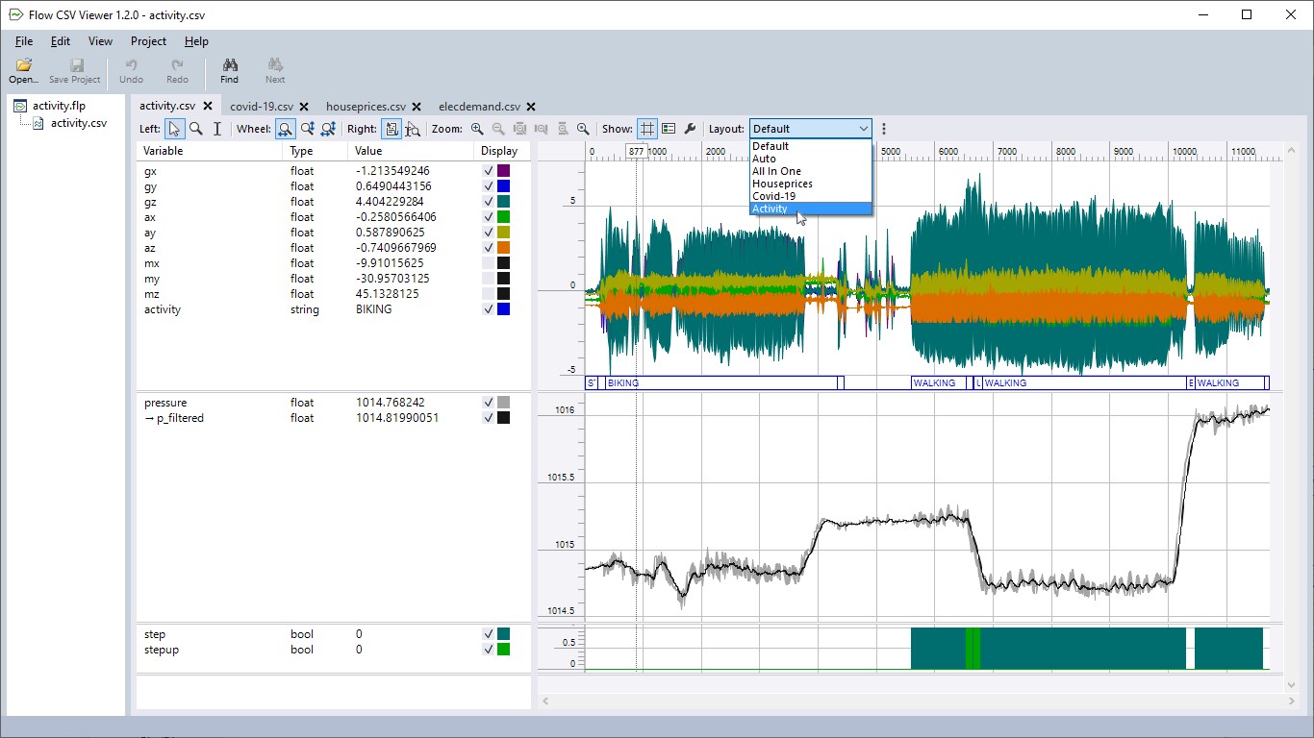Open a file with the Open toolbar icon
This screenshot has width=1314, height=738.
coord(24,70)
